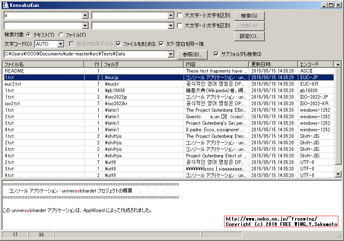
Task: Uncheck タブ・空白を同一視 checkbox
Action: pos(161,44)
